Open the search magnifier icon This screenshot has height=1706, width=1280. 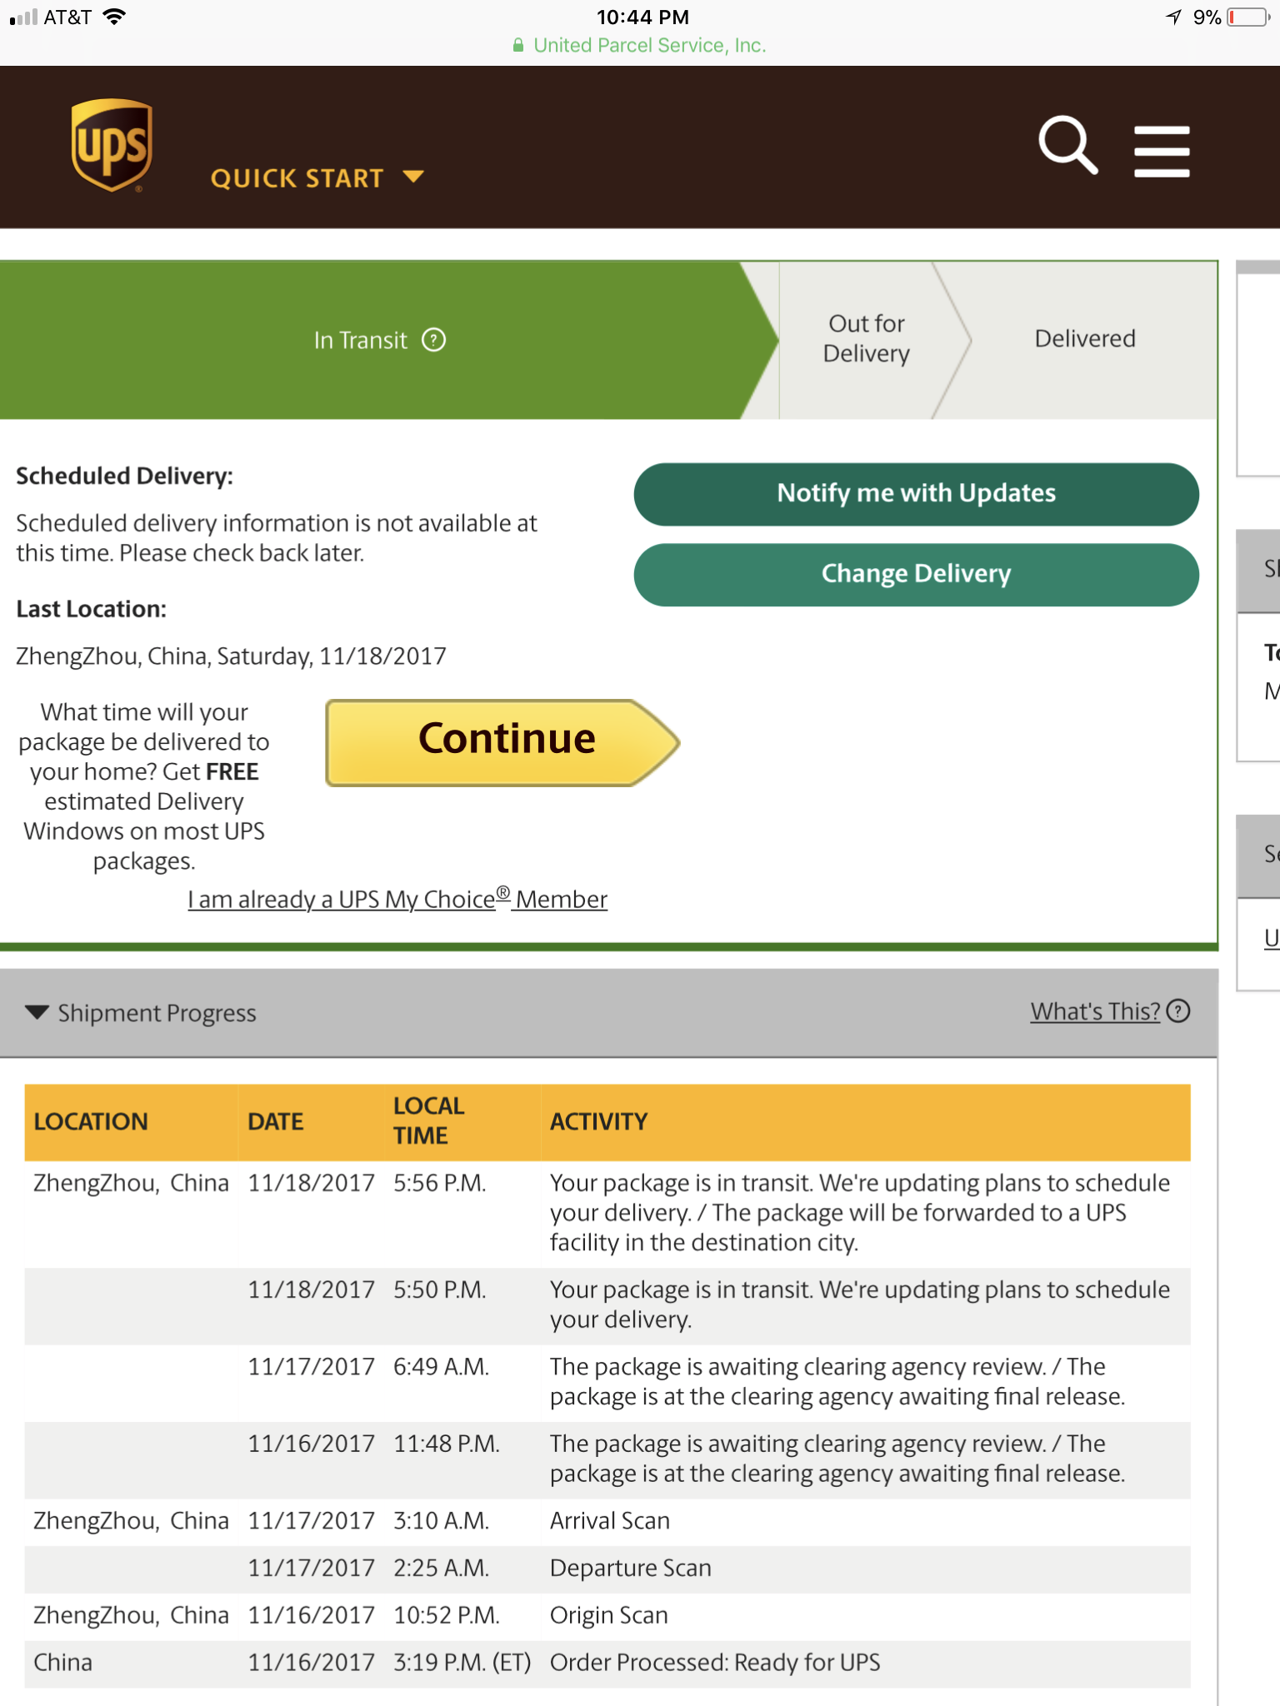pyautogui.click(x=1067, y=146)
